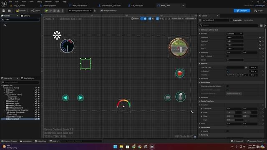Select the pedal button on canvas
267x150 pixels.
181,97
